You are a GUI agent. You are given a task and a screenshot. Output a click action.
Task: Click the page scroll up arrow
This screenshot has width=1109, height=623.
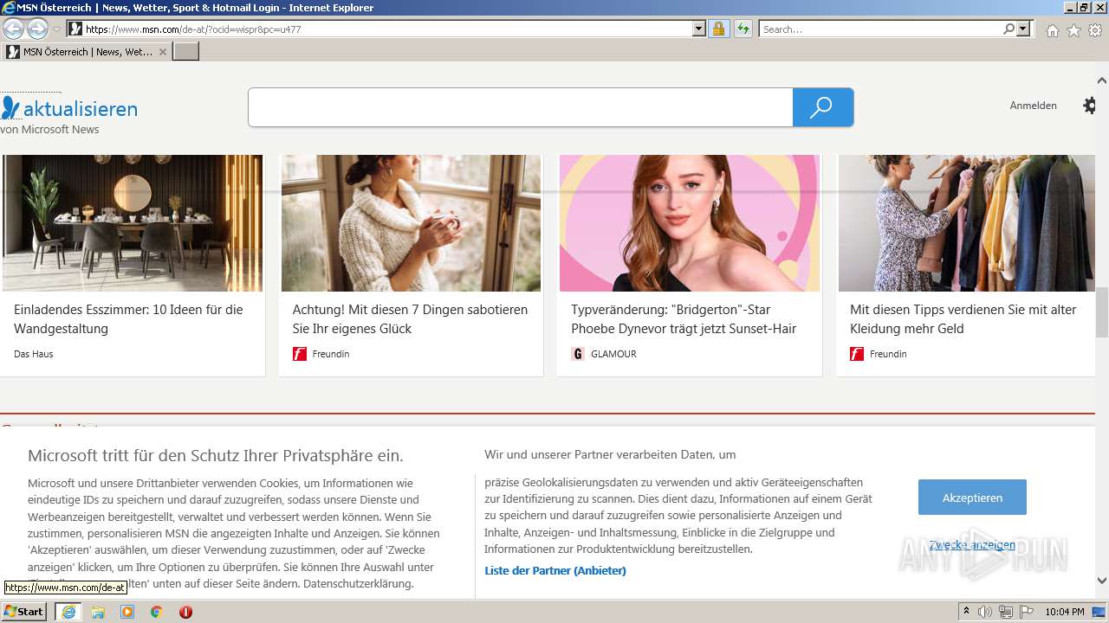pyautogui.click(x=1102, y=80)
